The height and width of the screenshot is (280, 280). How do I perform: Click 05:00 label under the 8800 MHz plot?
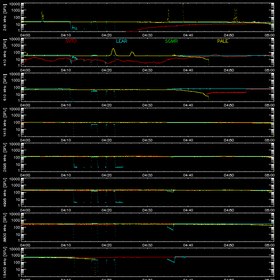point(269,245)
